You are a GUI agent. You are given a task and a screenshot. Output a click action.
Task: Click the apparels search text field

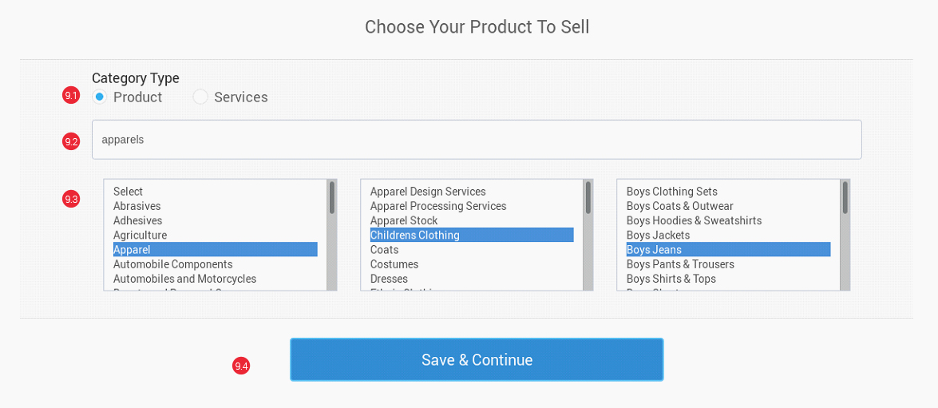click(x=477, y=140)
